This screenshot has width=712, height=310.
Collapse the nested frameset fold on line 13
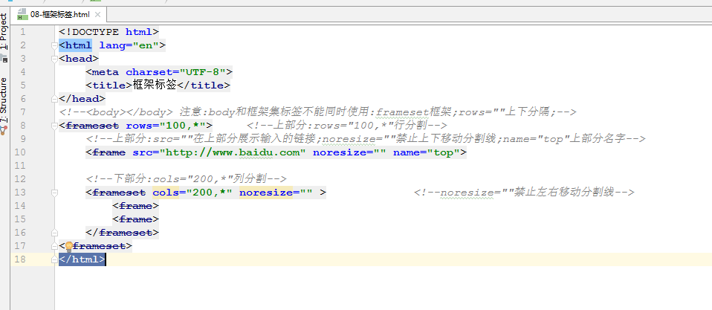click(54, 193)
